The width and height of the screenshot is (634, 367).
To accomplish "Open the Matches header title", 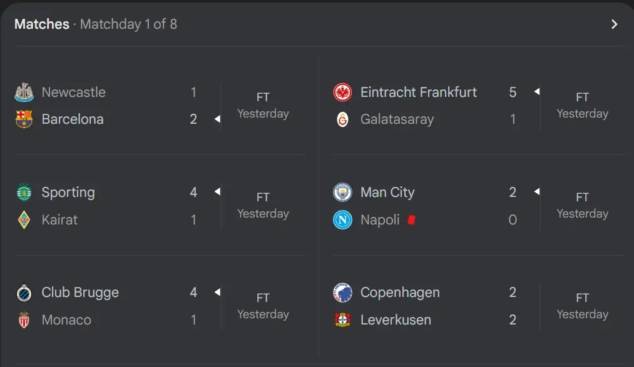I will point(41,24).
